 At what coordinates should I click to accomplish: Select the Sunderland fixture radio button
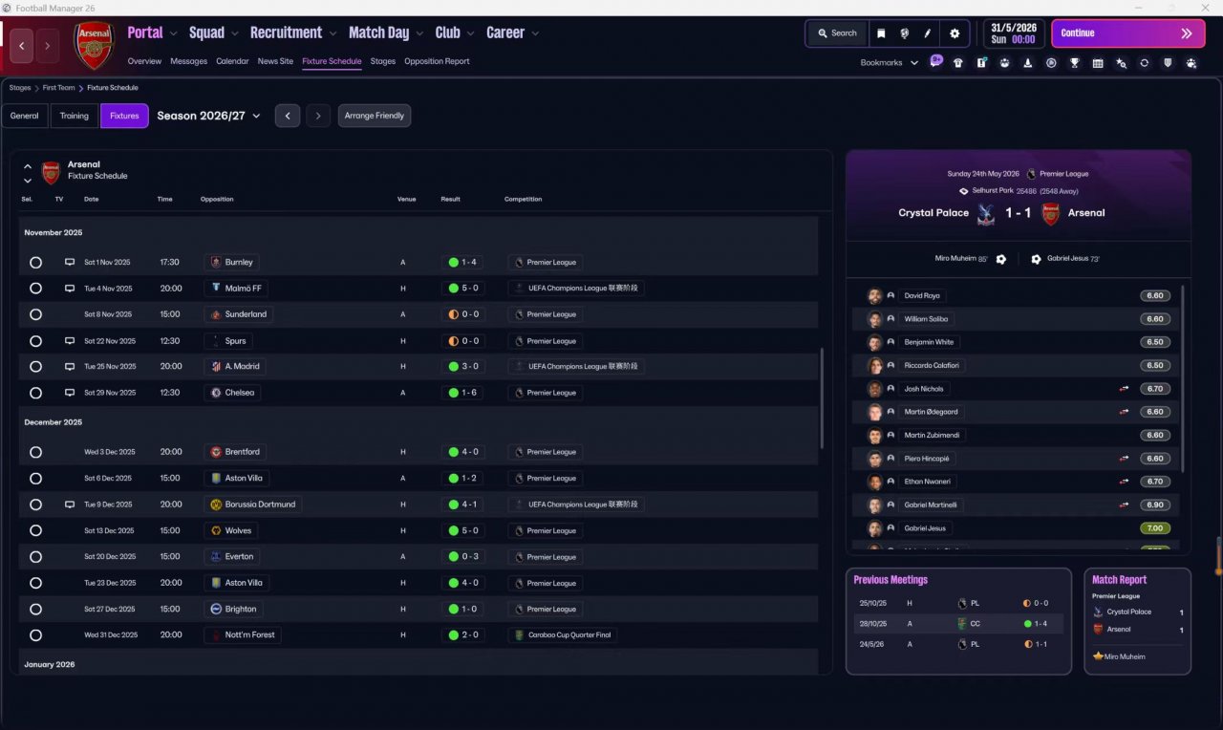click(x=35, y=314)
